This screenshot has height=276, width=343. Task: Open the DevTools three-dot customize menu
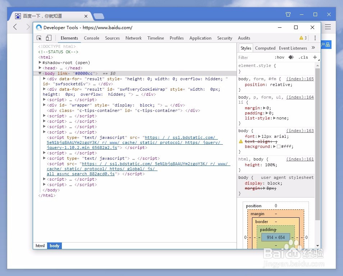315,38
